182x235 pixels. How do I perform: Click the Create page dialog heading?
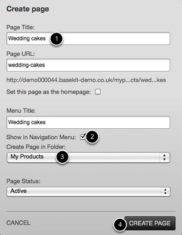[x=28, y=9]
